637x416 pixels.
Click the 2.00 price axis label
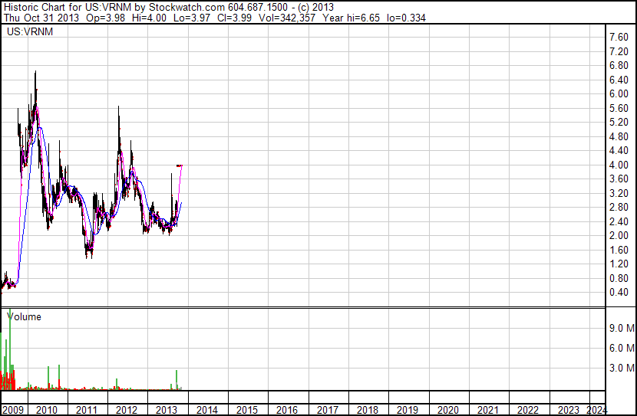(x=619, y=235)
